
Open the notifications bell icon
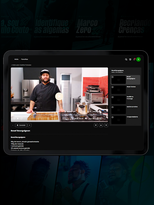[134, 59]
